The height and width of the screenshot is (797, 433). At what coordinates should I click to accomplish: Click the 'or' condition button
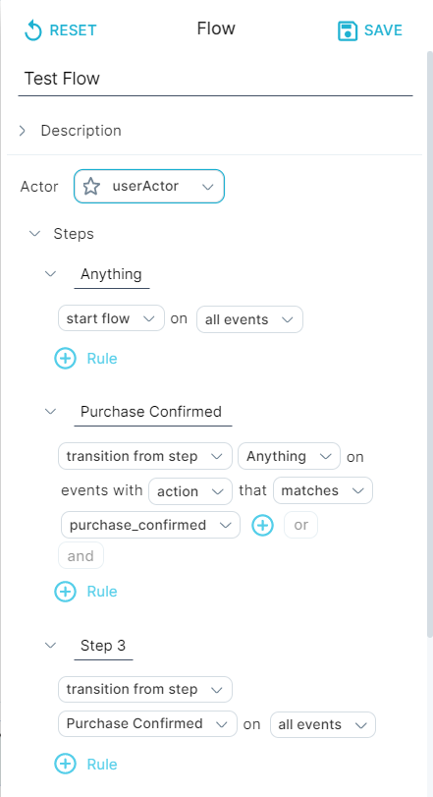(301, 525)
